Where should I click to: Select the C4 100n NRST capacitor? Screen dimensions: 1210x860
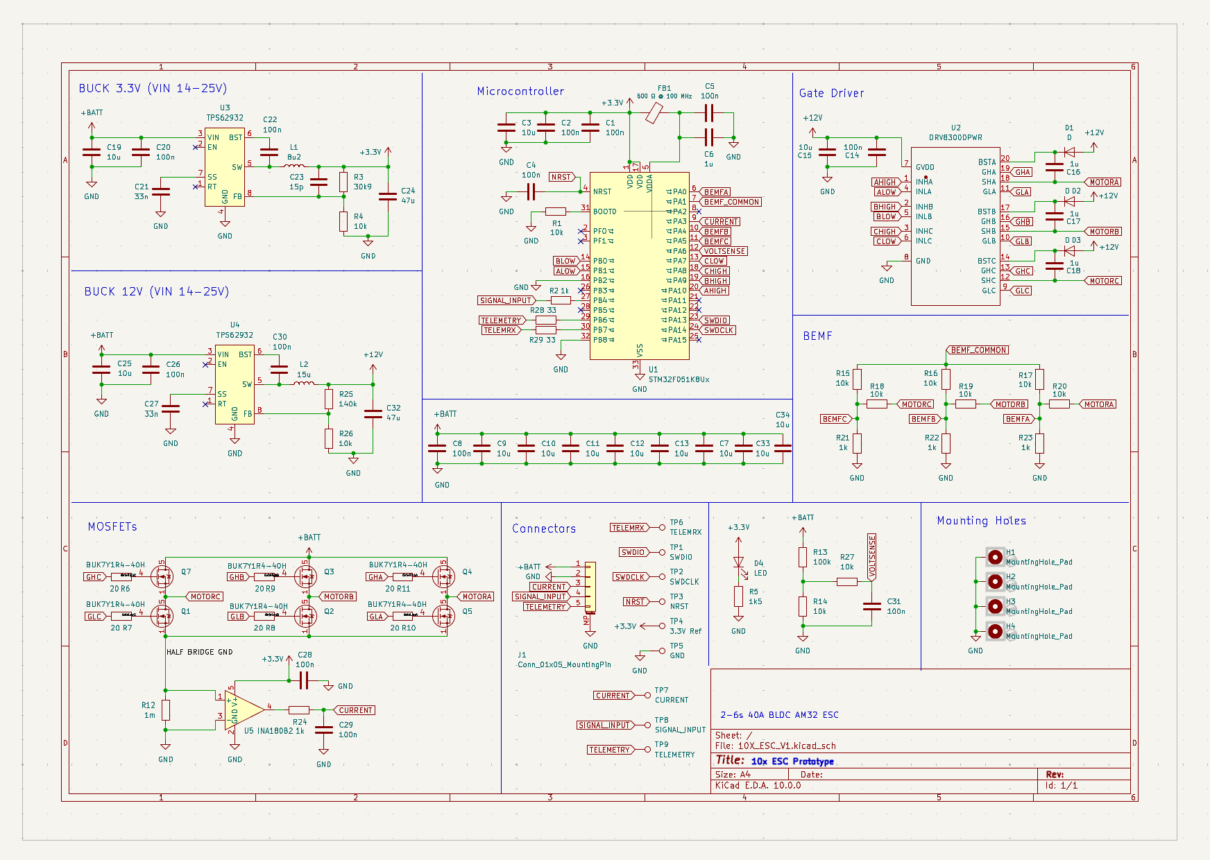point(531,192)
